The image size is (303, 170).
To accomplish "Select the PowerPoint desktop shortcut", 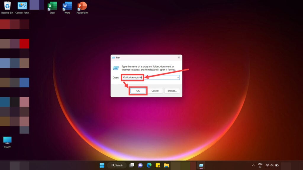I will click(82, 8).
